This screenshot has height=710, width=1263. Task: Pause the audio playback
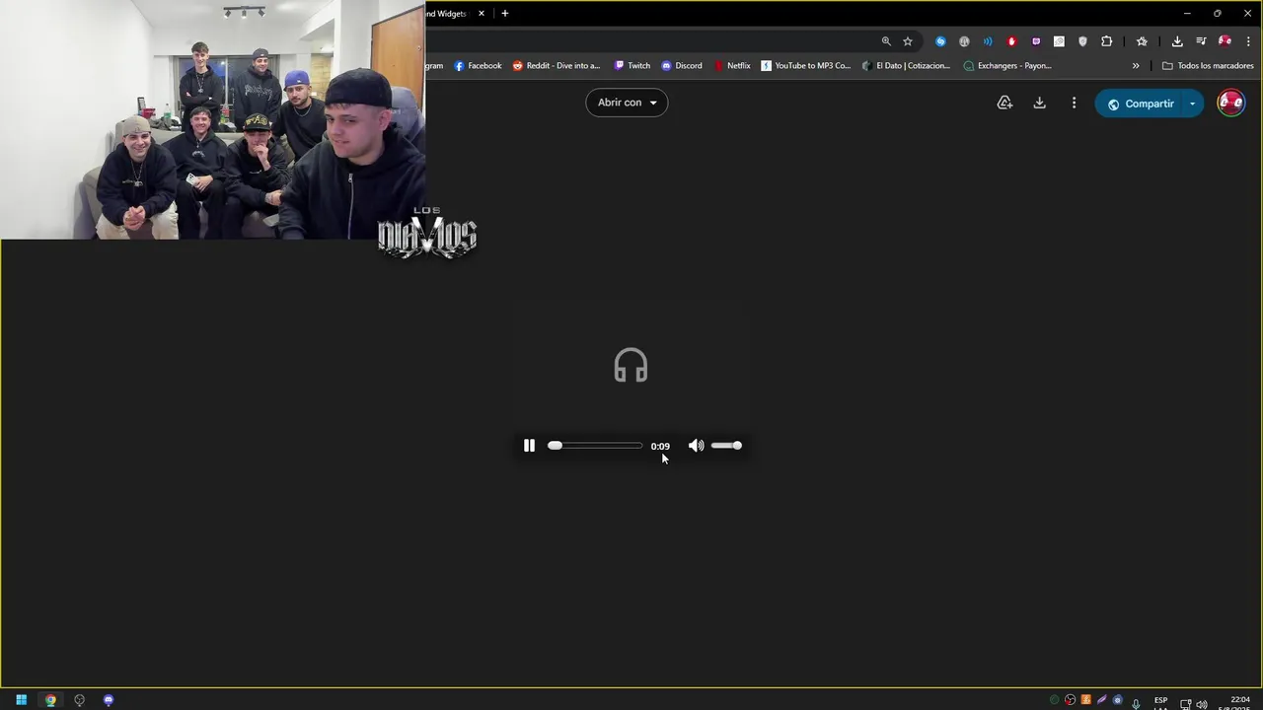(529, 446)
